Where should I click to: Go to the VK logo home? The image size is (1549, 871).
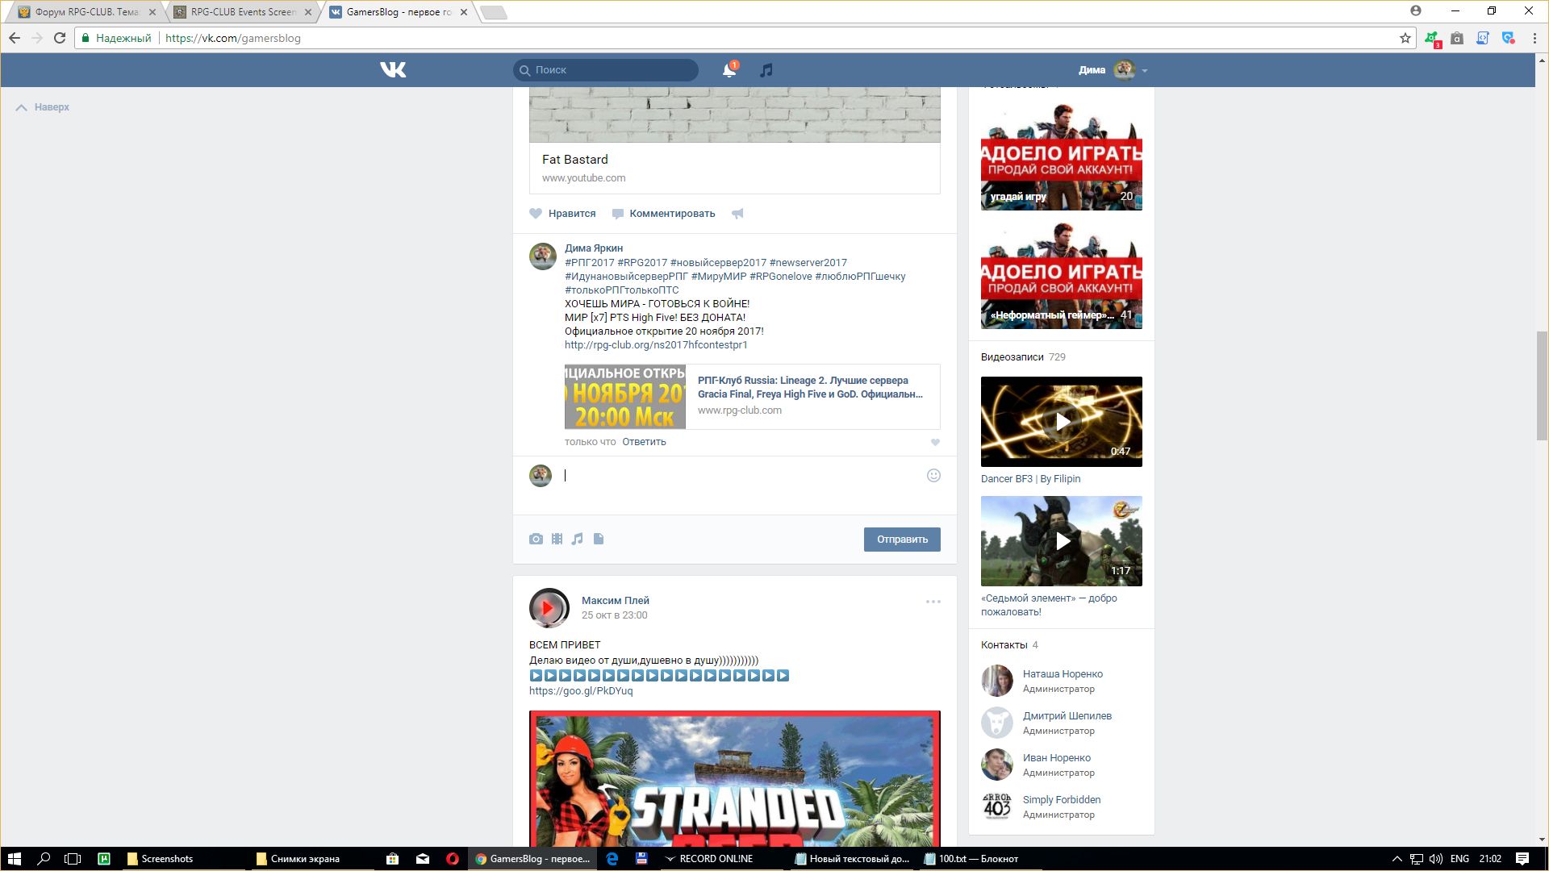(x=393, y=70)
